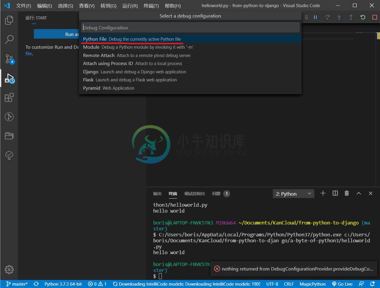Open the 终端(T) menu
The height and width of the screenshot is (288, 380).
pos(151,6)
